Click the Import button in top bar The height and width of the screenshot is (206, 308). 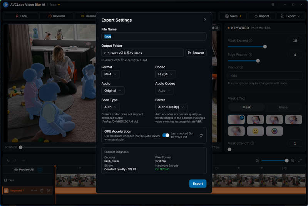click(262, 16)
